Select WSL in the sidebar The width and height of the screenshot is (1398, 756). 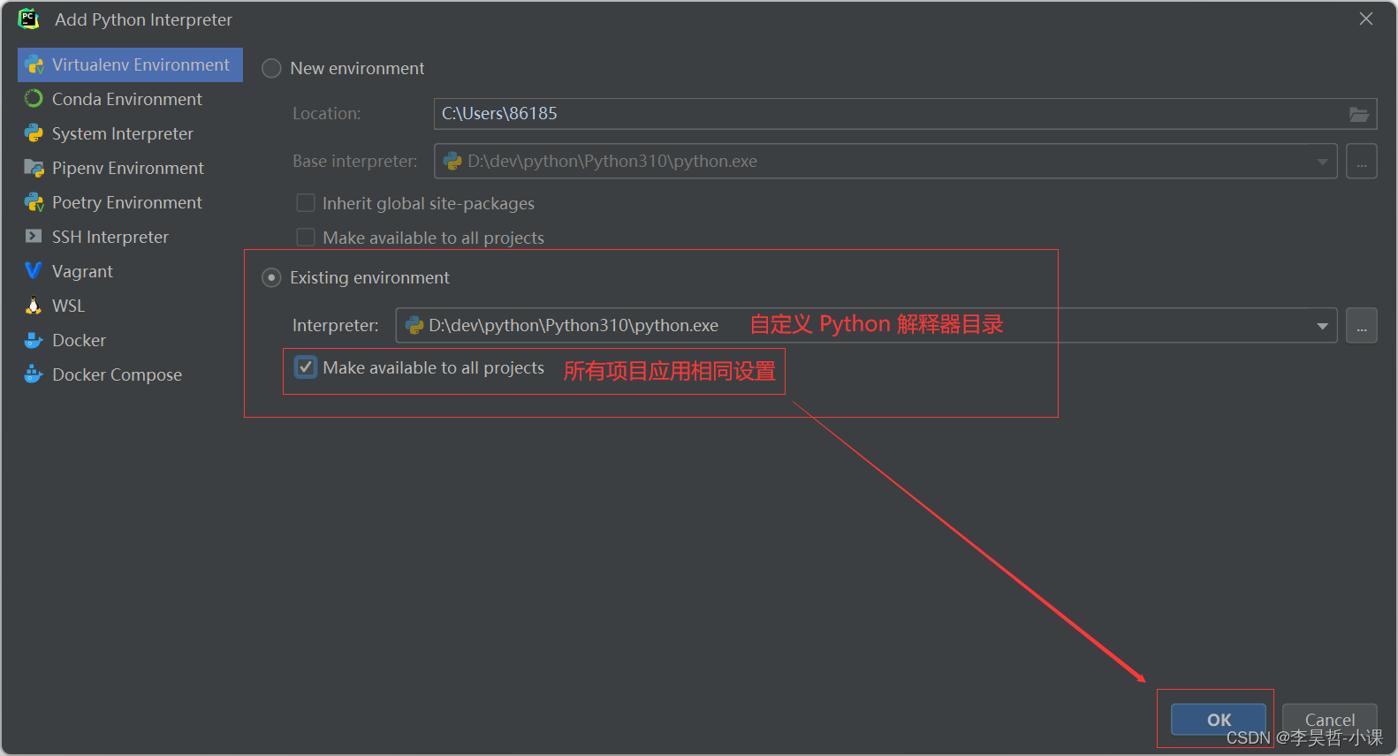pos(130,306)
